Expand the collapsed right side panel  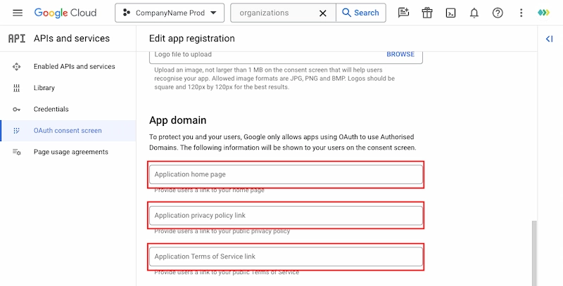pyautogui.click(x=550, y=39)
